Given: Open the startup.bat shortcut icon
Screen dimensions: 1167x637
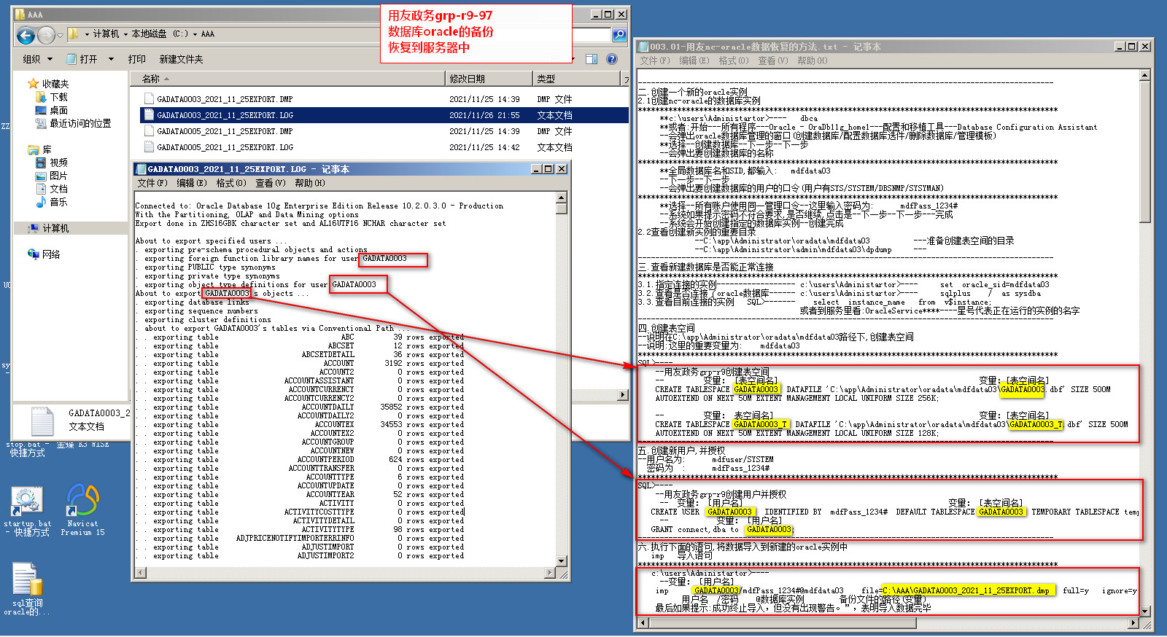Looking at the screenshot, I should point(26,501).
